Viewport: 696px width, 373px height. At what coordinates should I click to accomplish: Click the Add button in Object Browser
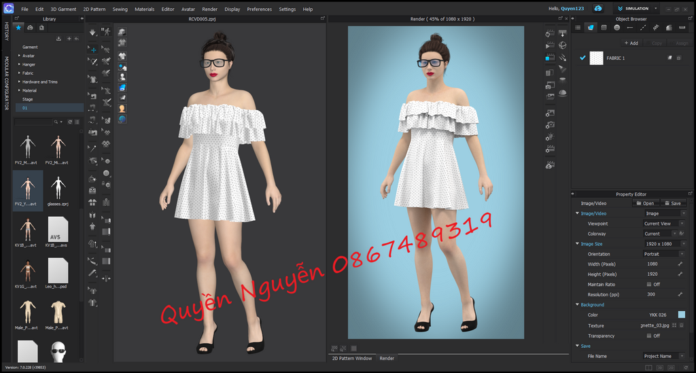(x=631, y=43)
